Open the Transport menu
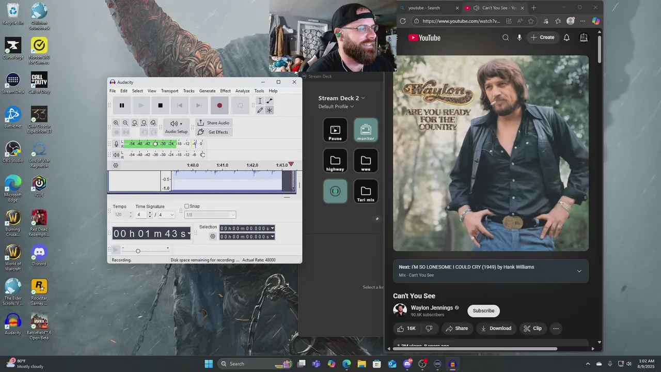 point(169,91)
